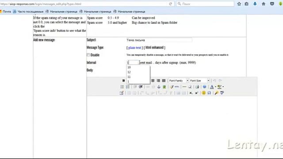Choose 11 from interval suggestions

pyautogui.click(x=138, y=77)
